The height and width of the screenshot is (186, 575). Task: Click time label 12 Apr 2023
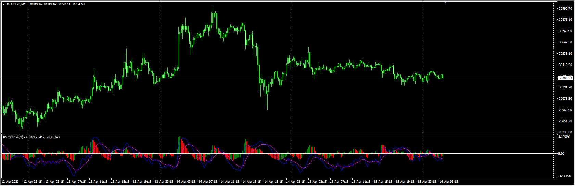[x=10, y=182]
